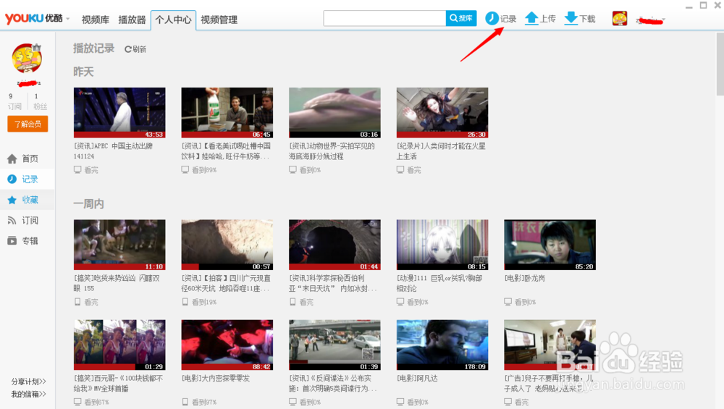Image resolution: width=724 pixels, height=409 pixels.
Task: Click the monitor icon under APEC video
Action: pos(77,170)
